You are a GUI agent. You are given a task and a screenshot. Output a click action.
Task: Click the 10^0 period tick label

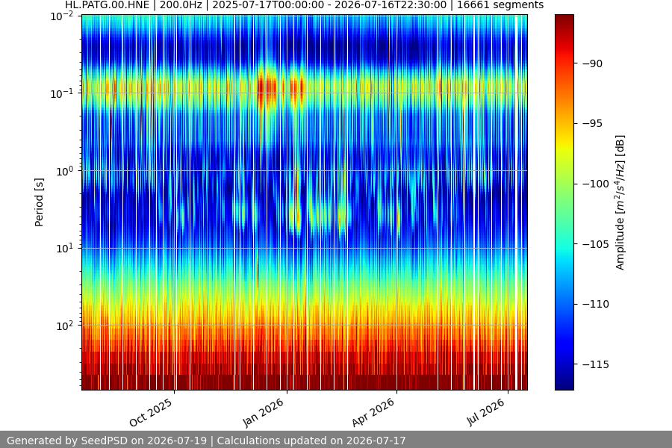64,171
